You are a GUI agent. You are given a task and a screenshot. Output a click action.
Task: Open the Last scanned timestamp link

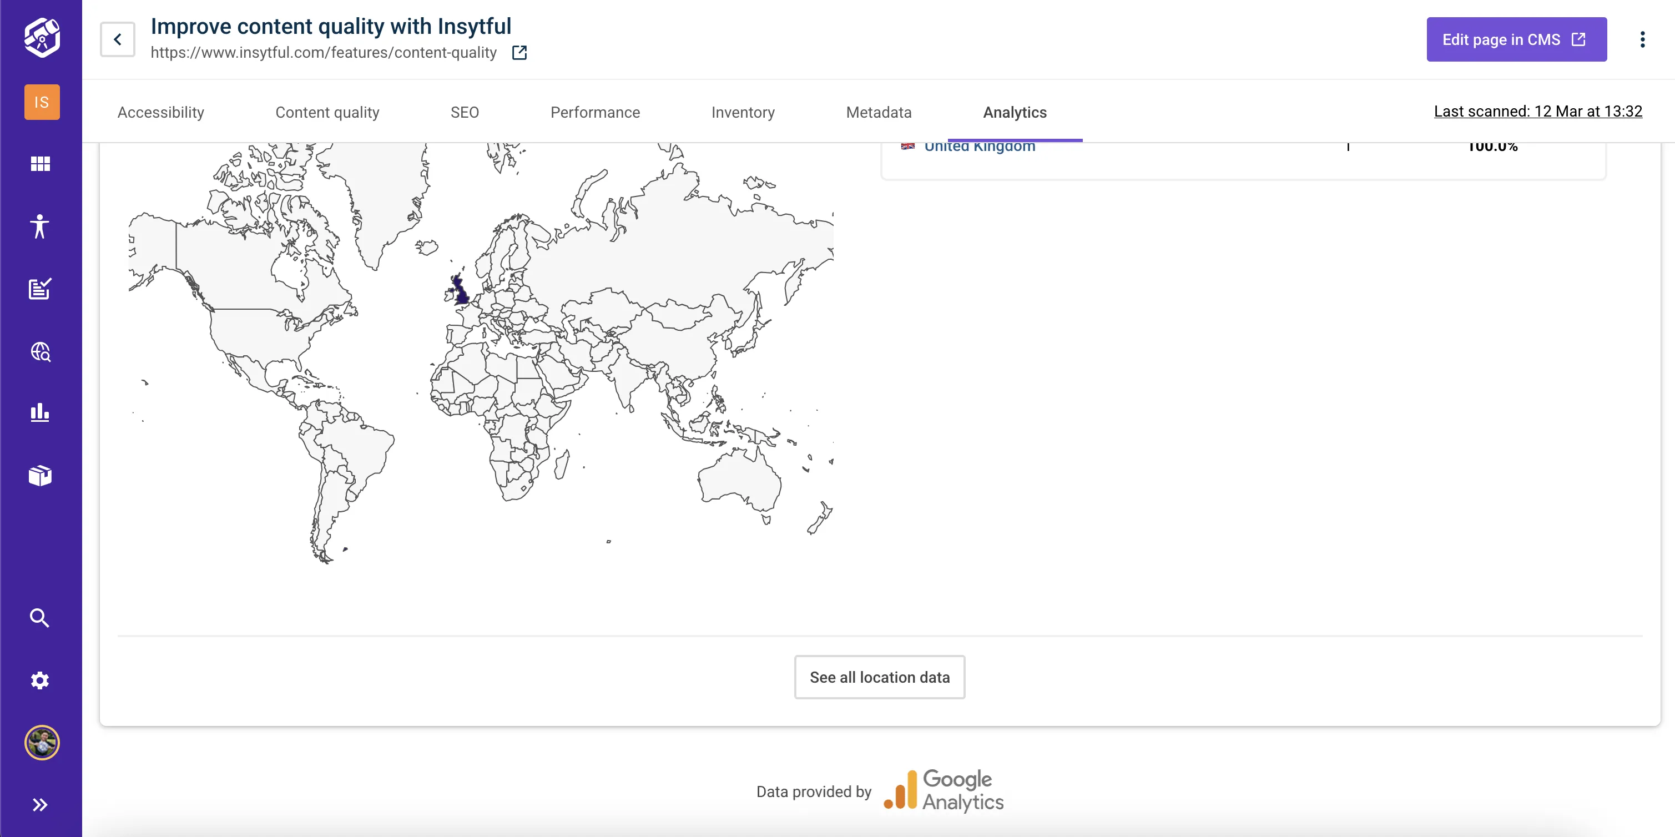[x=1538, y=111]
